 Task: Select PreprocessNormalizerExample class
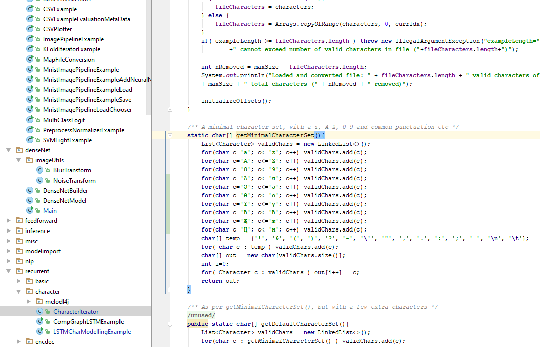tap(84, 130)
